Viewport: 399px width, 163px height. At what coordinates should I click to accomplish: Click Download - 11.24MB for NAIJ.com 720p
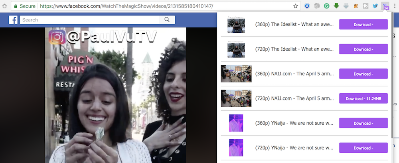(x=363, y=99)
